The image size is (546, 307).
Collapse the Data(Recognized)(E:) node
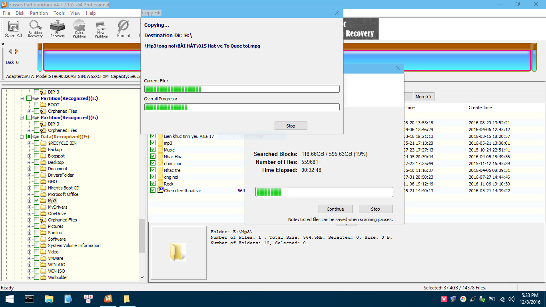(21, 137)
